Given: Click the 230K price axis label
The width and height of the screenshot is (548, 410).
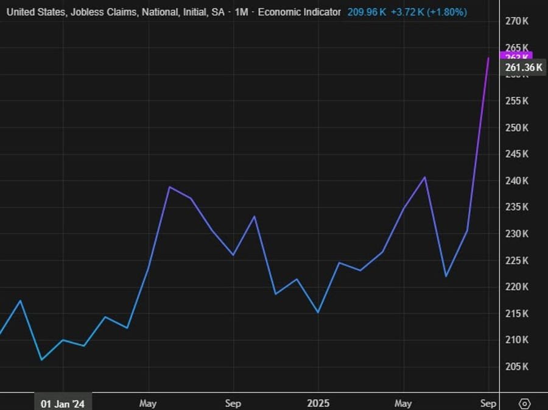Looking at the screenshot, I should [x=516, y=234].
